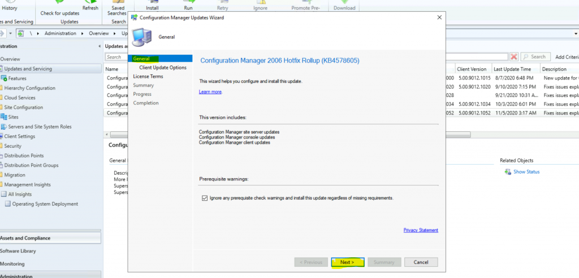Click the Operating System Deployment icon
579x278 pixels.
[x=8, y=204]
